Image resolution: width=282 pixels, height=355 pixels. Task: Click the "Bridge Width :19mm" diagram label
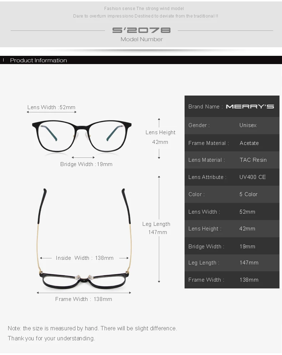coord(86,164)
